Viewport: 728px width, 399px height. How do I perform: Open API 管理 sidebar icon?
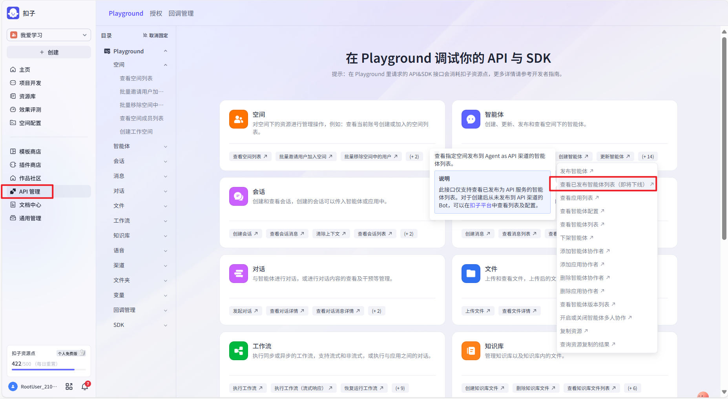tap(13, 191)
